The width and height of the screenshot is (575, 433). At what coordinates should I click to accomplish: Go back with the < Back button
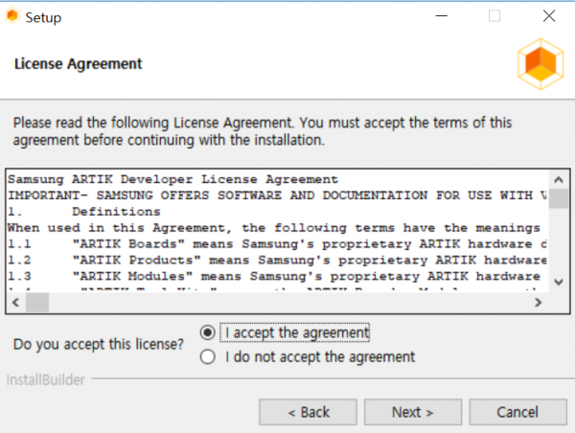308,412
